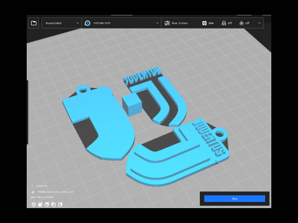Click the project file name field

(x=55, y=192)
